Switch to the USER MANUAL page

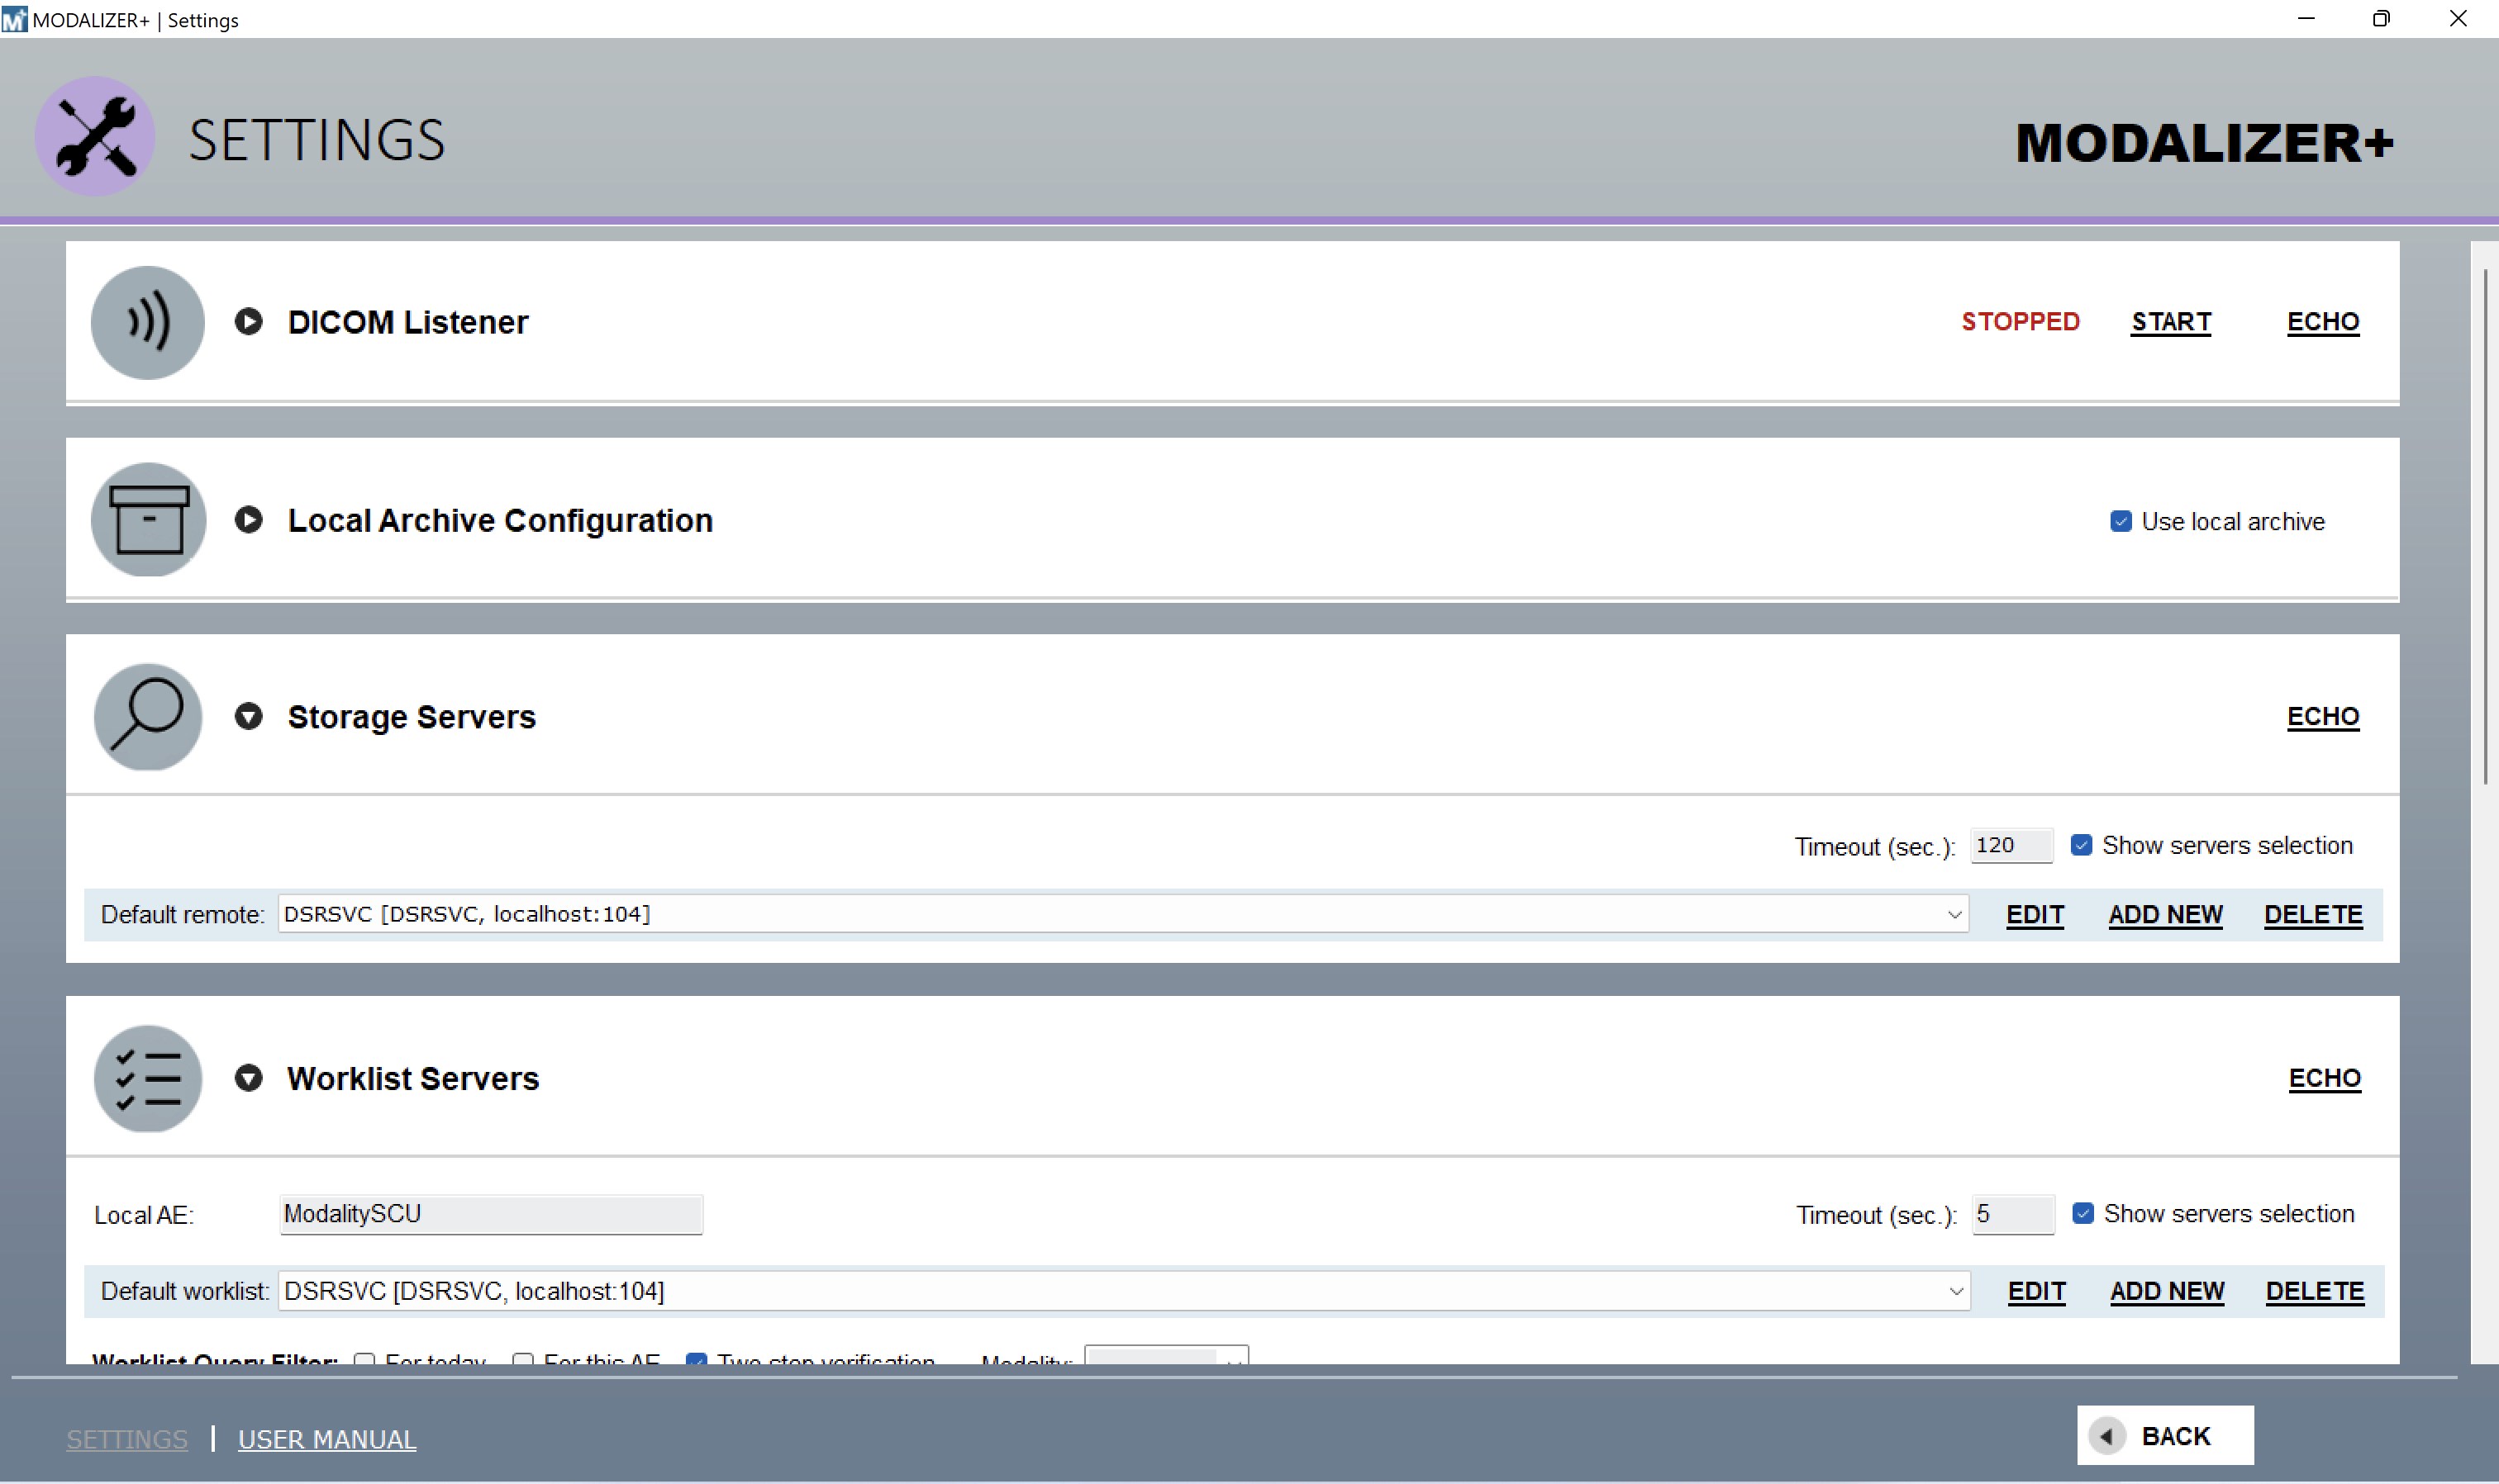[326, 1438]
